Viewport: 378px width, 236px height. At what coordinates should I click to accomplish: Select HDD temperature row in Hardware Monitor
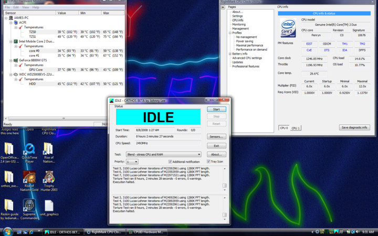tap(76, 84)
